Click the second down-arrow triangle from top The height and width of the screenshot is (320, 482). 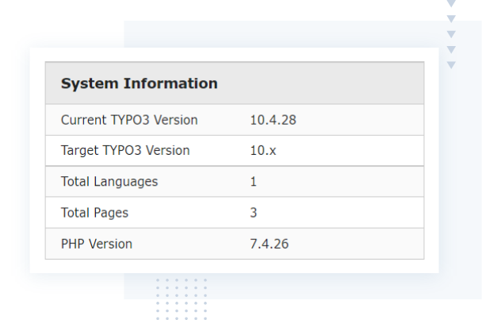[451, 18]
